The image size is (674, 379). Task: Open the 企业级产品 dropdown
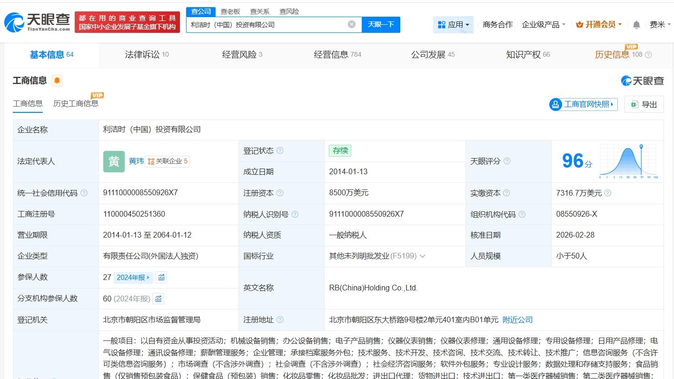[543, 24]
